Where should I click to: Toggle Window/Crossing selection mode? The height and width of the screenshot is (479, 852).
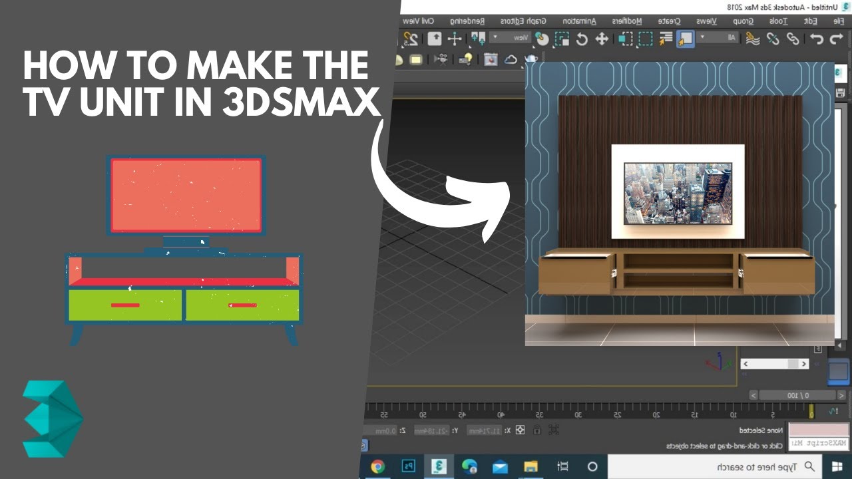[x=625, y=39]
